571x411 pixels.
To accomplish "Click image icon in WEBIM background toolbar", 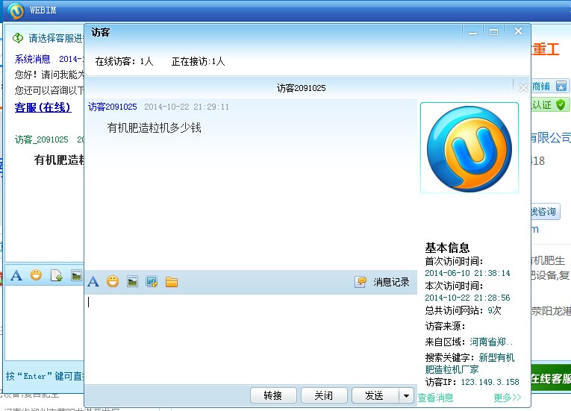I will [76, 275].
